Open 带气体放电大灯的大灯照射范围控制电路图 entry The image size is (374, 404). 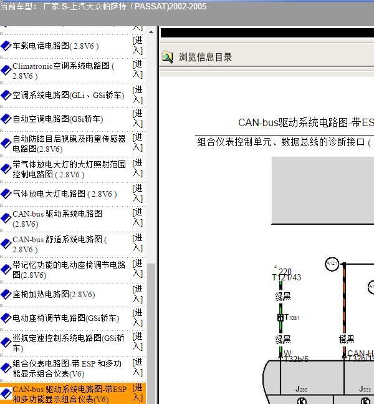[69, 169]
